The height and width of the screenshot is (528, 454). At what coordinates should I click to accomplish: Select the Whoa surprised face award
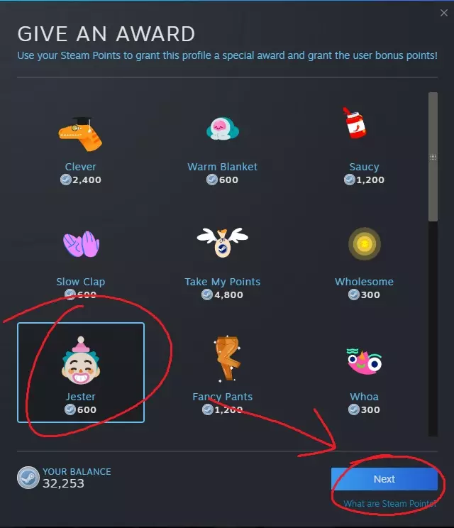[364, 362]
